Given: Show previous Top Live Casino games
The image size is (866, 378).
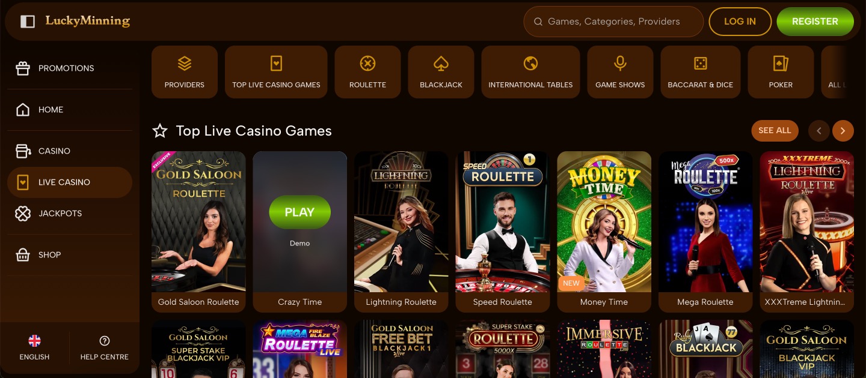Looking at the screenshot, I should tap(819, 131).
